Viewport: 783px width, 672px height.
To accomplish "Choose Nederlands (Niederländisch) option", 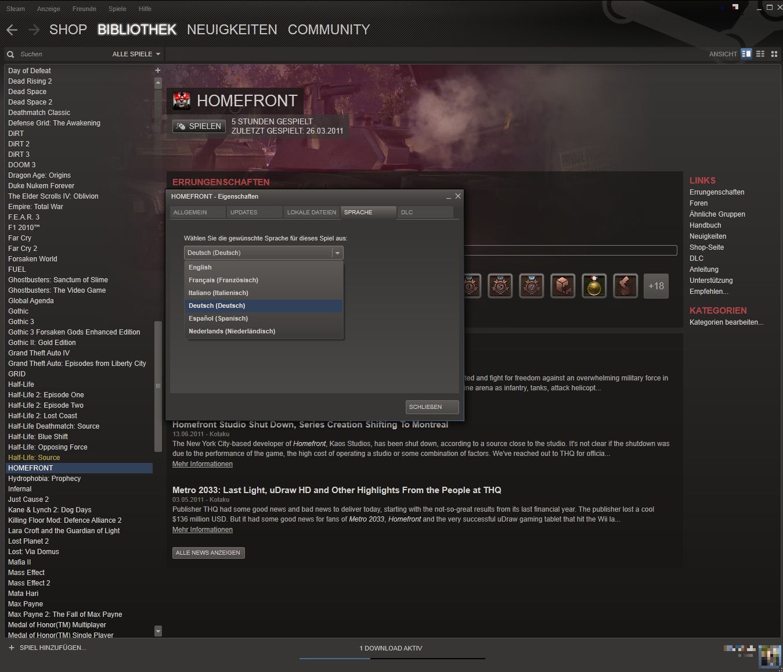I will [264, 331].
